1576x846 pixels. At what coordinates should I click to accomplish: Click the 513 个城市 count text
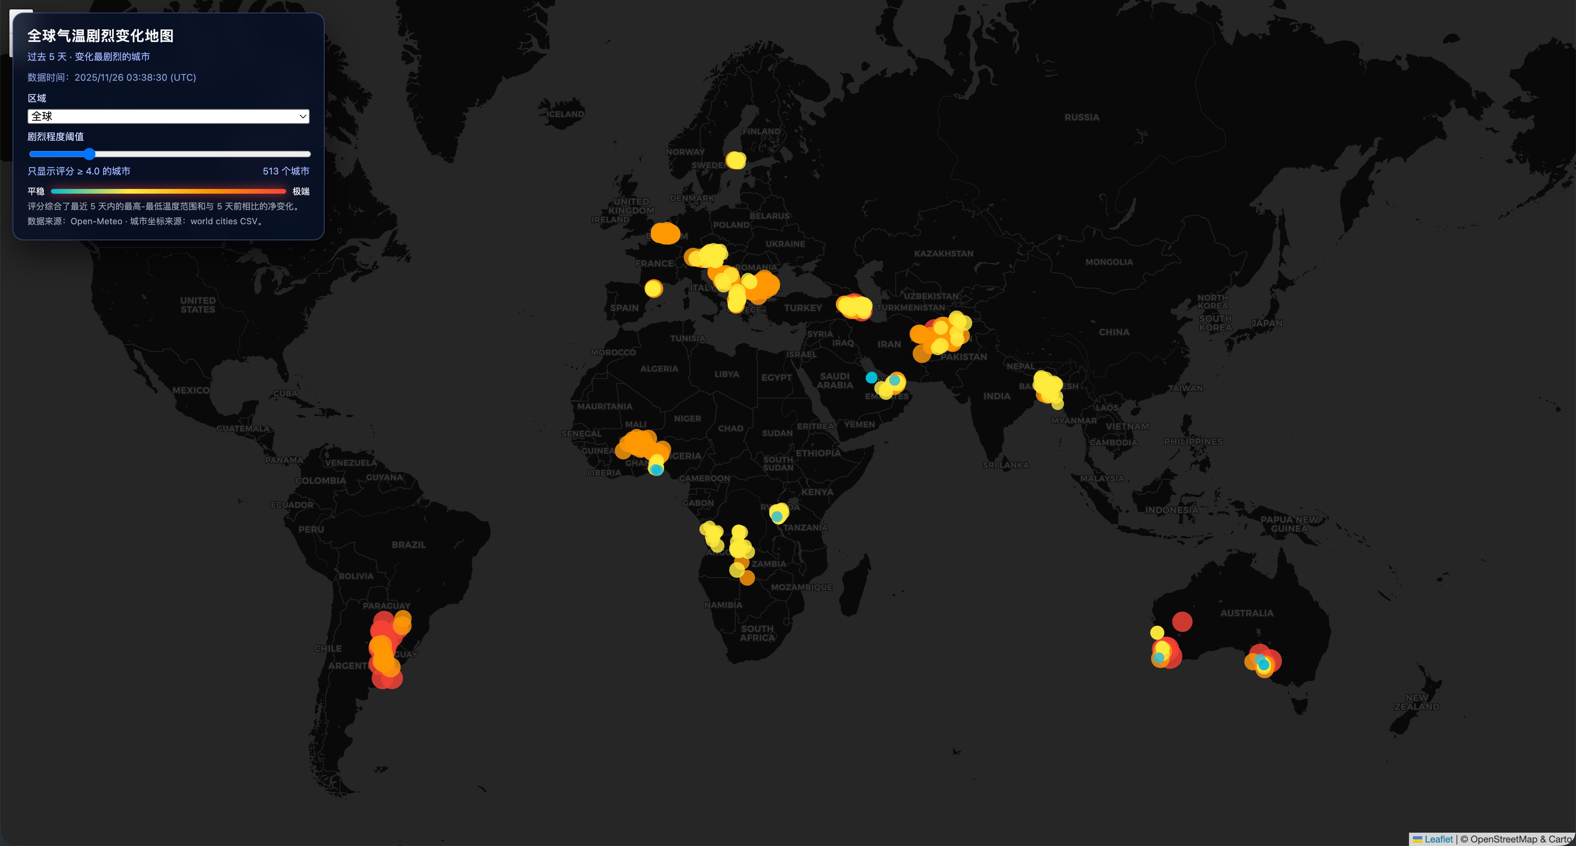pyautogui.click(x=286, y=171)
